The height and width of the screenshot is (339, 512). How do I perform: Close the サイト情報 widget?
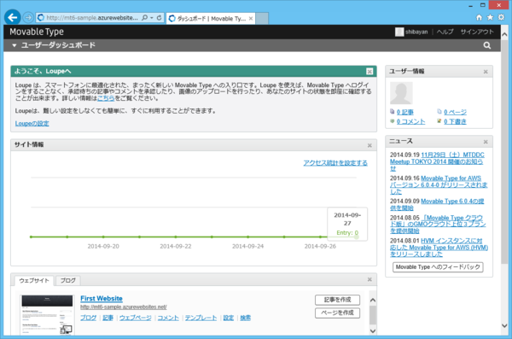[x=369, y=145]
